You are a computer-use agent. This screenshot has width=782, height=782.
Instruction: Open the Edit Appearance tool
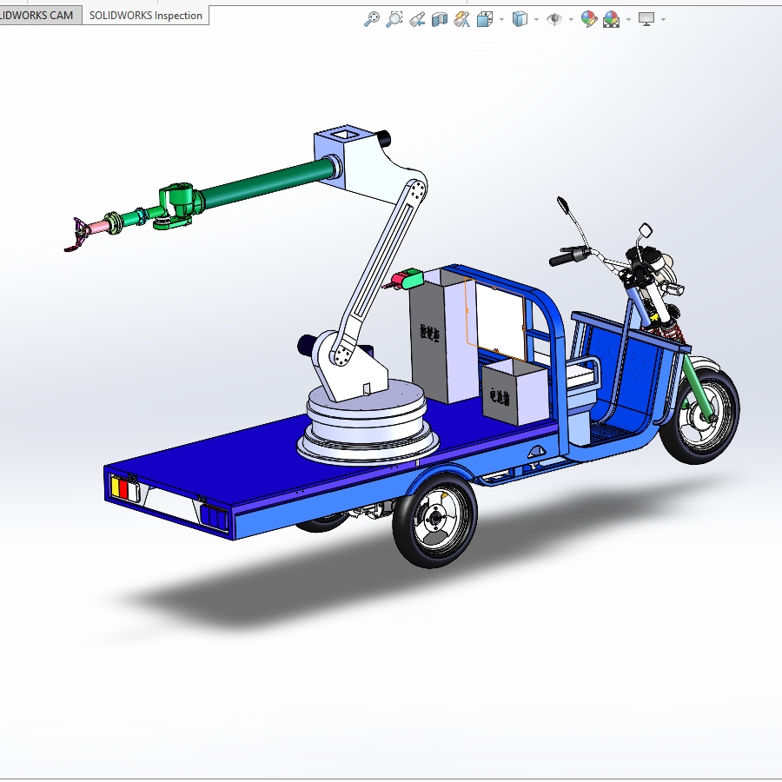pyautogui.click(x=589, y=19)
